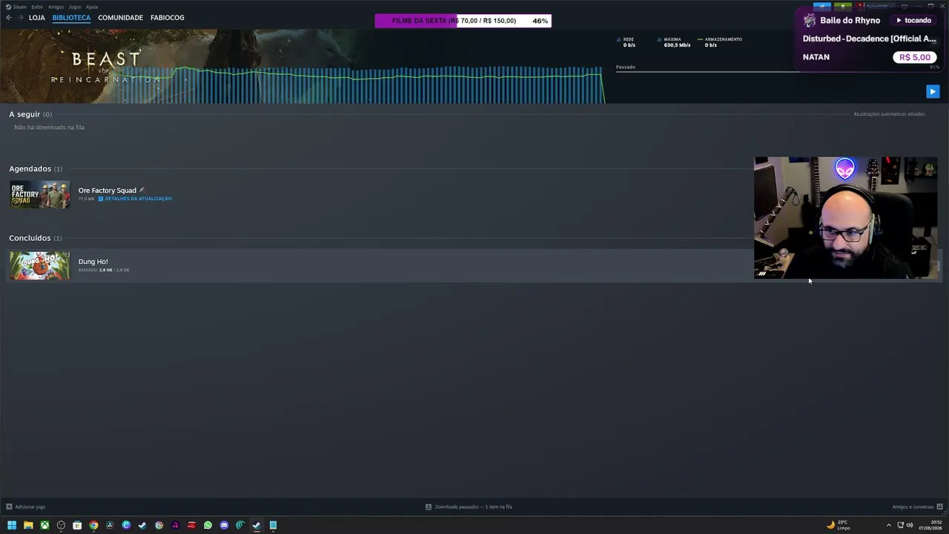The height and width of the screenshot is (534, 949).
Task: Open the Amigos menu
Action: pos(56,7)
